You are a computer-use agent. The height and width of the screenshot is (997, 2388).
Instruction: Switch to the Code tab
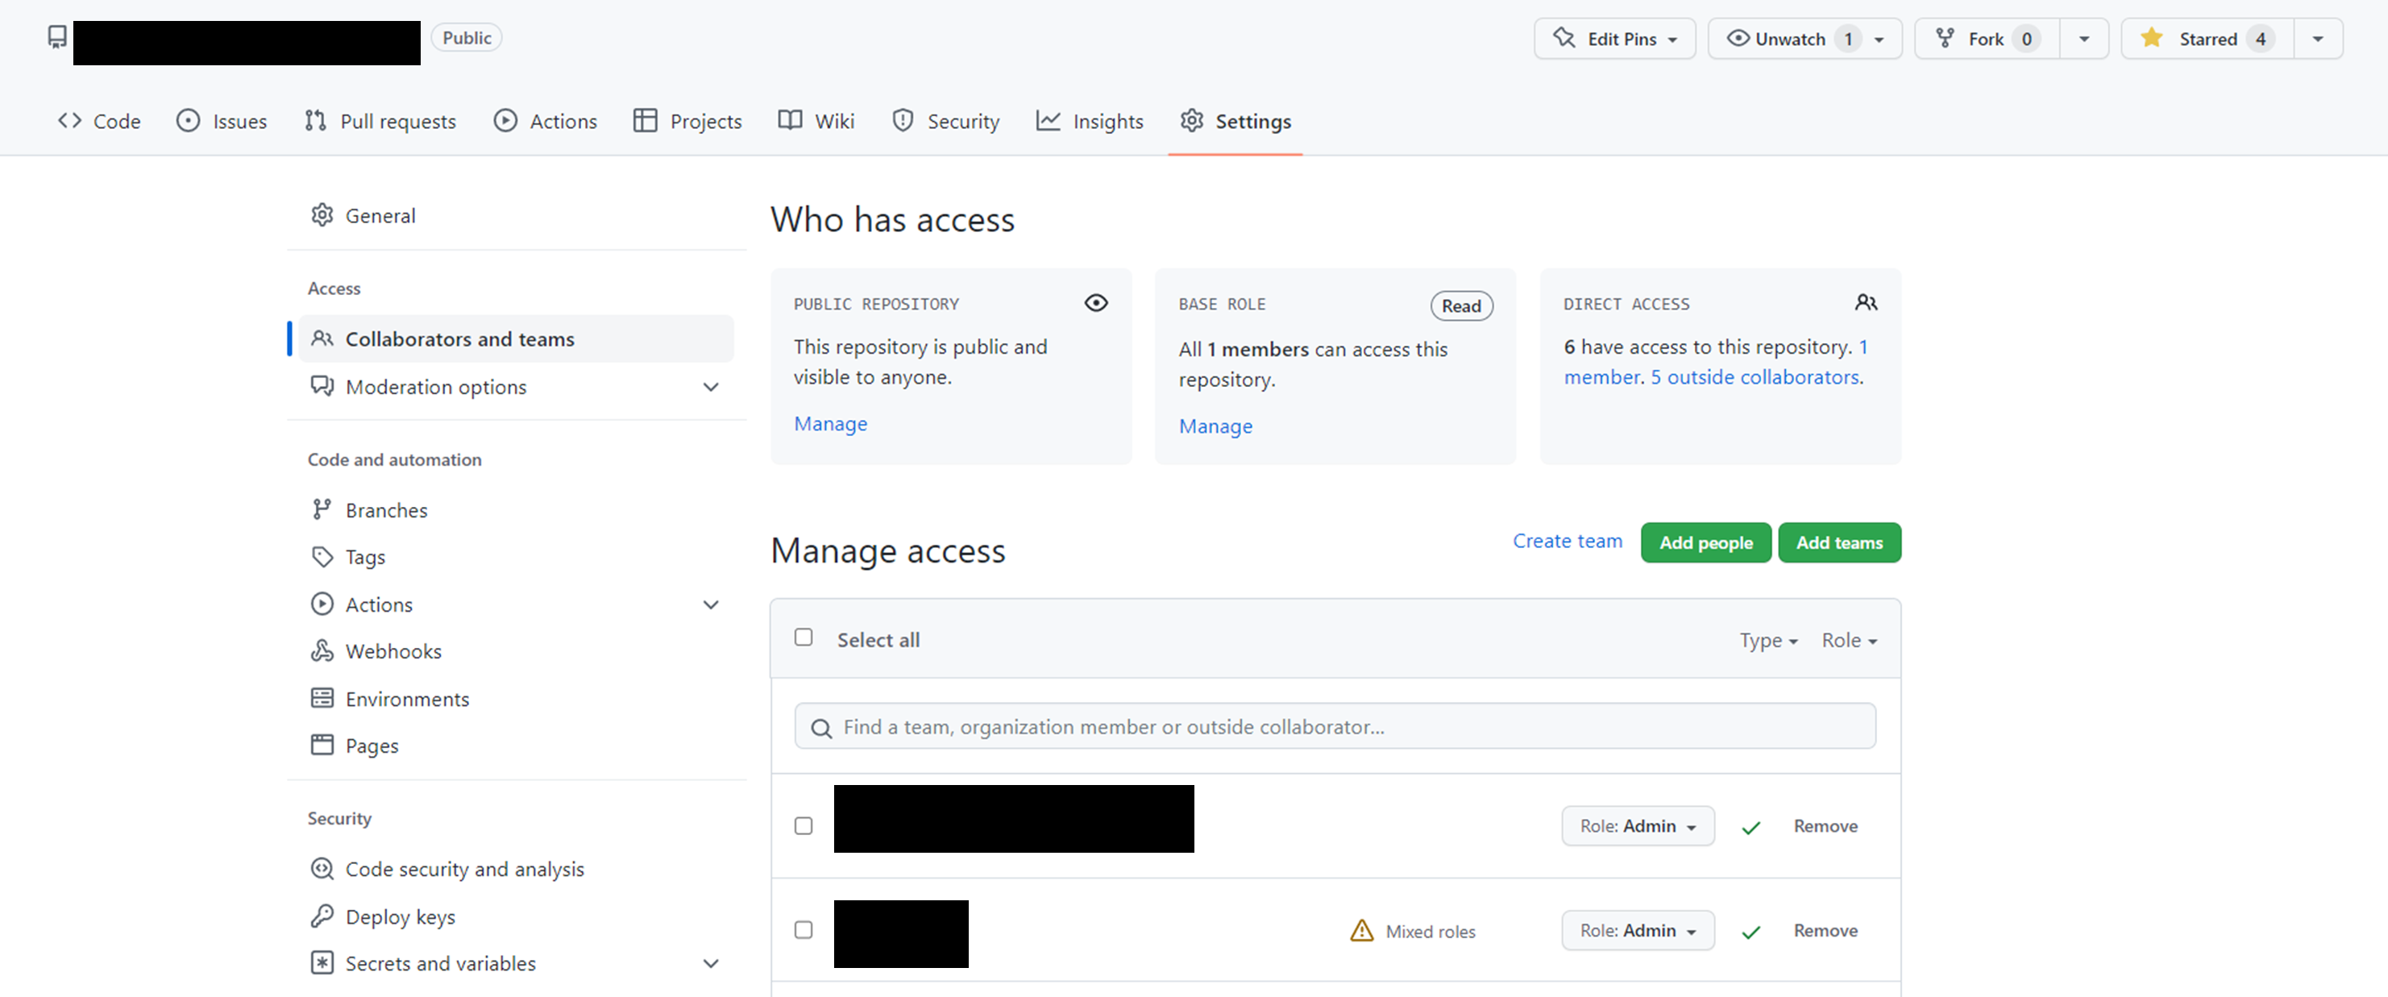click(x=99, y=121)
